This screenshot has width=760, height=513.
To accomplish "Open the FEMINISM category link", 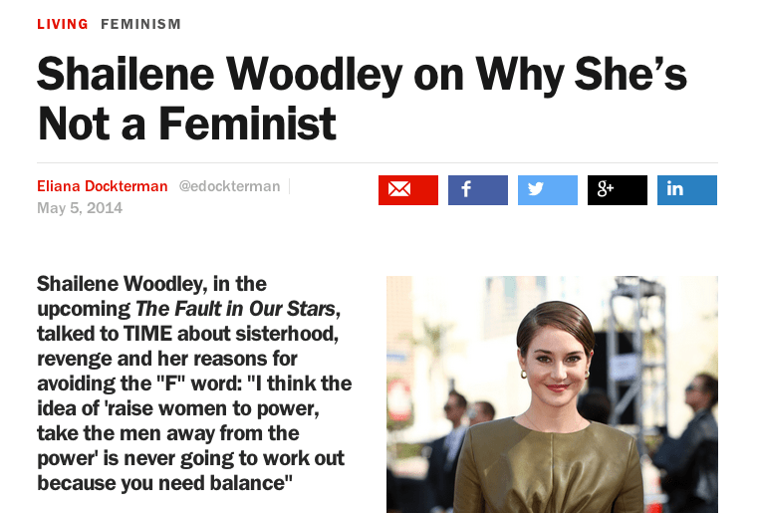I will 140,24.
